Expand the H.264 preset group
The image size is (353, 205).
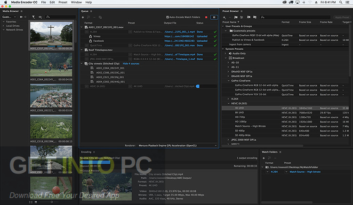(x=228, y=99)
